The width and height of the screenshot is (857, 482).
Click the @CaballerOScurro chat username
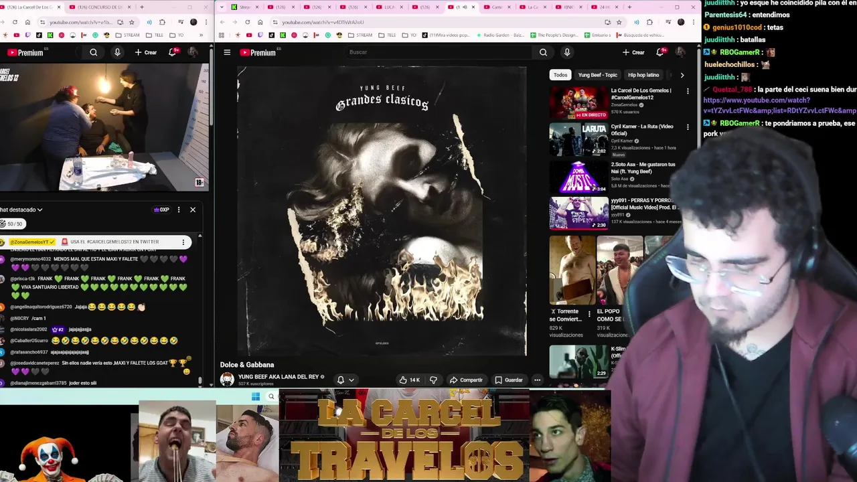point(29,341)
